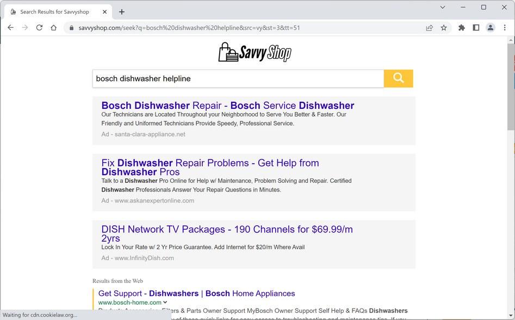Click the Lock In Your Rate description text
Screen dimensions: 515x320
point(203,247)
